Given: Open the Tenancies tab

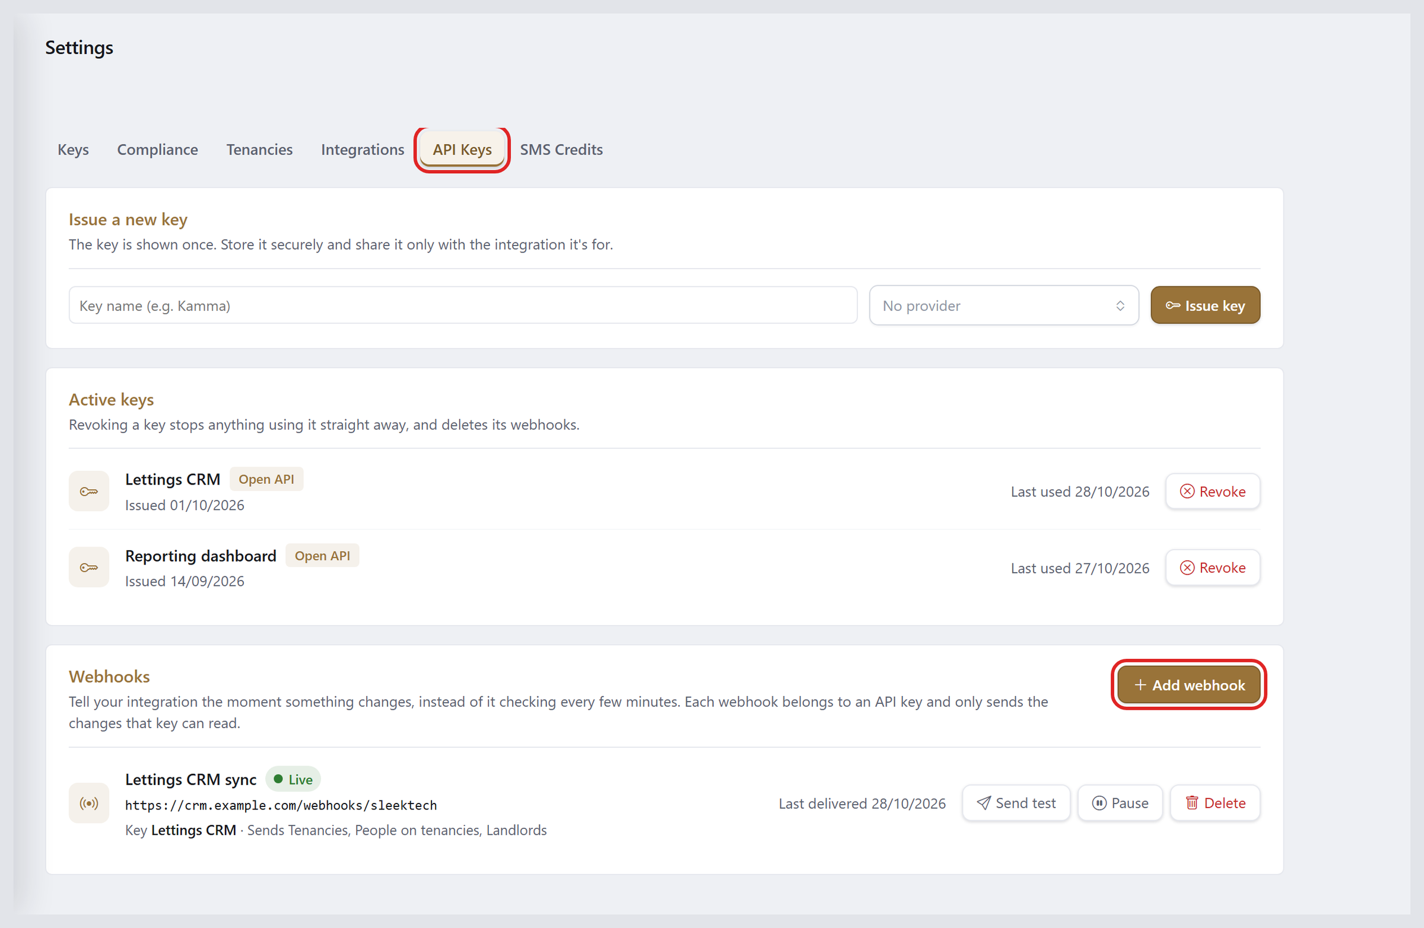Looking at the screenshot, I should (259, 149).
